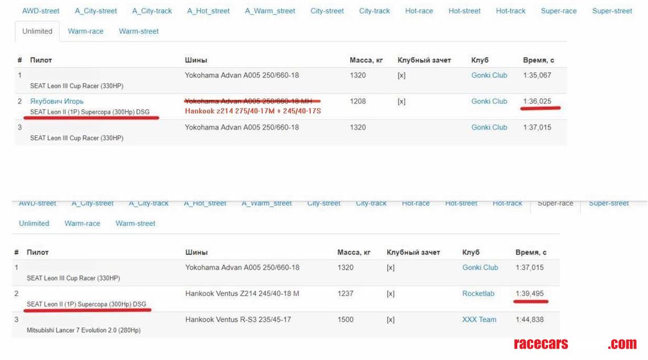The height and width of the screenshot is (360, 648).
Task: Open Warm-street tab above the first table
Action: tap(139, 31)
